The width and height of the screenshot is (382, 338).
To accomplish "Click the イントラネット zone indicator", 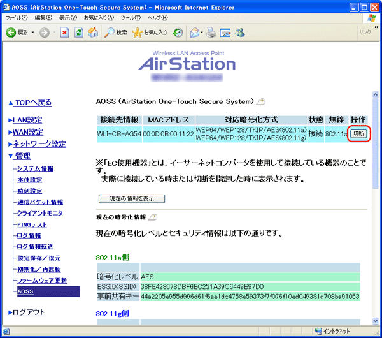I will click(x=332, y=331).
